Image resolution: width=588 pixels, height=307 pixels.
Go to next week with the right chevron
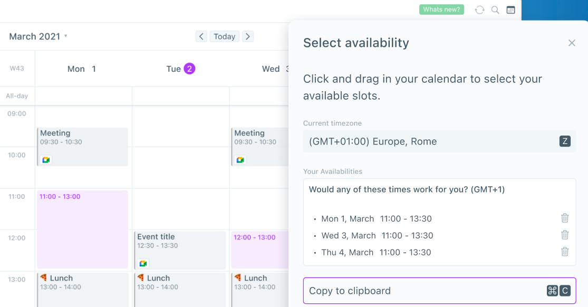(x=248, y=36)
